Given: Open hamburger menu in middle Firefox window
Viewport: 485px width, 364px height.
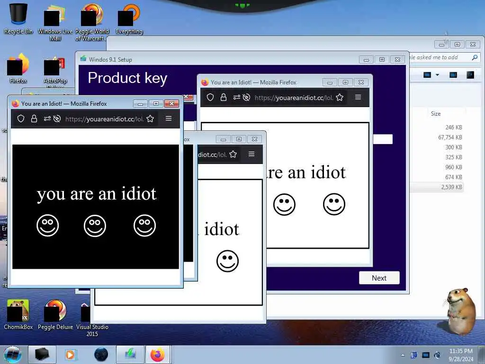Looking at the screenshot, I should [251, 154].
